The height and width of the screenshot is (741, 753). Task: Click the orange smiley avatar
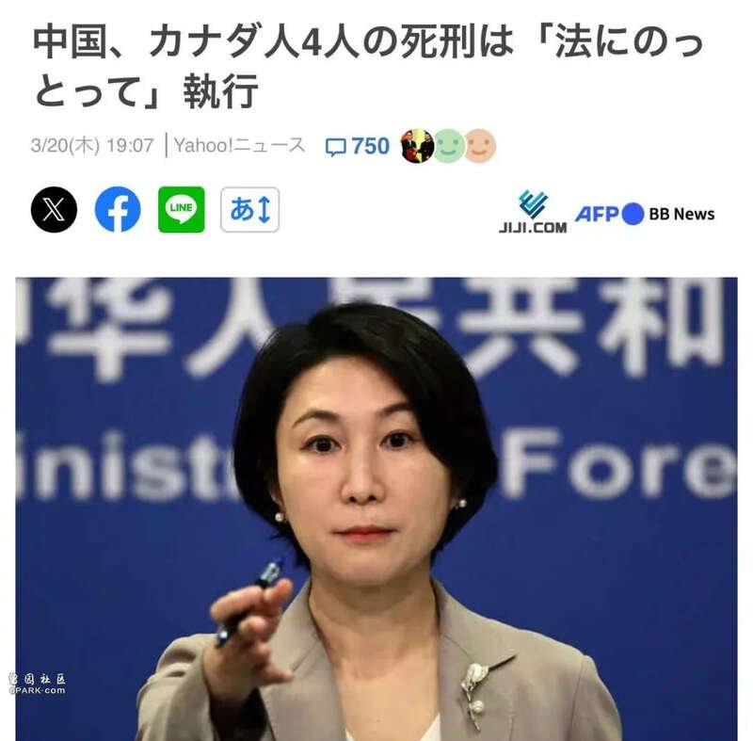click(x=480, y=146)
